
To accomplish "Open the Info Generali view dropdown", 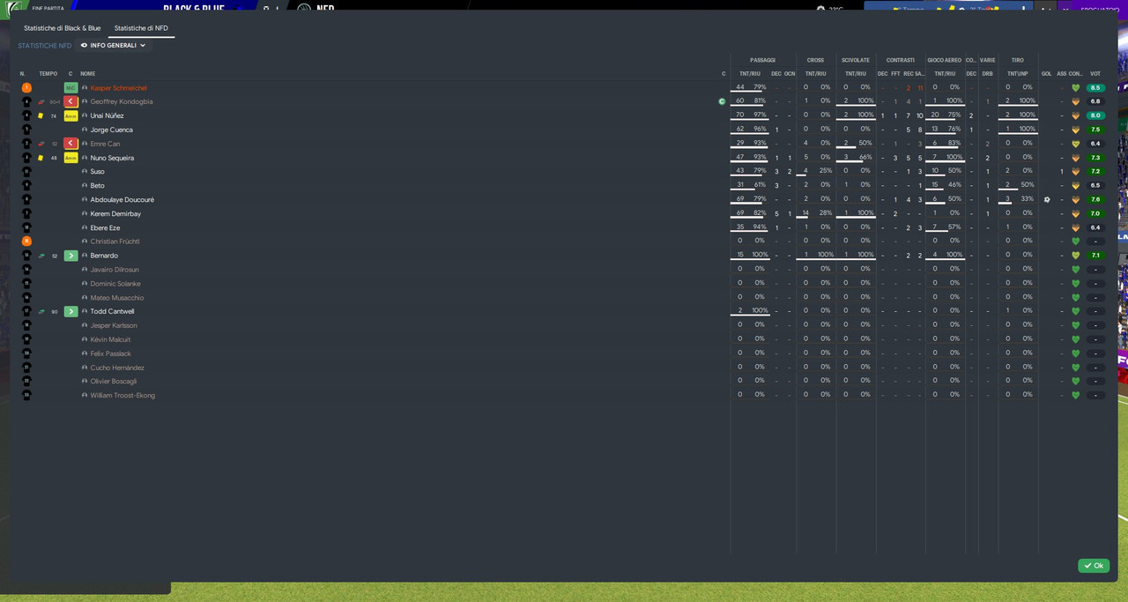I will 114,45.
